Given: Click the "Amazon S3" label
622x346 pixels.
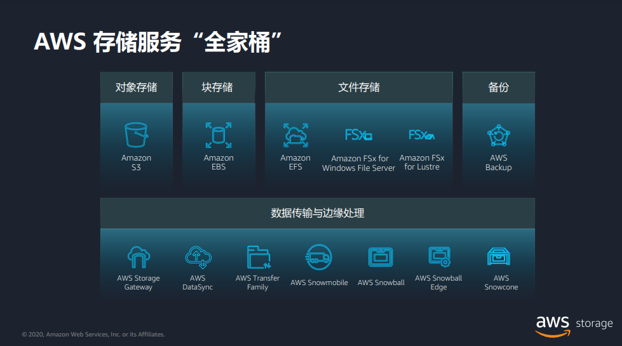Looking at the screenshot, I should point(136,163).
